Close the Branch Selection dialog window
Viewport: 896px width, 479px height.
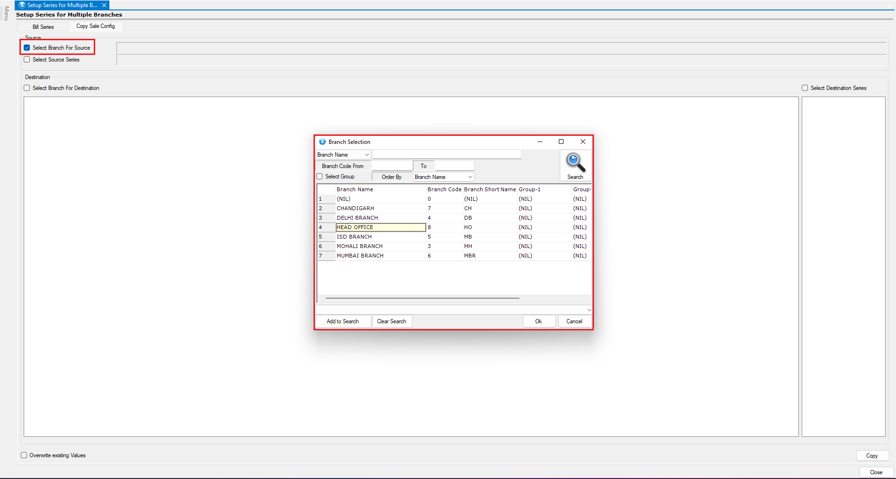pyautogui.click(x=583, y=142)
